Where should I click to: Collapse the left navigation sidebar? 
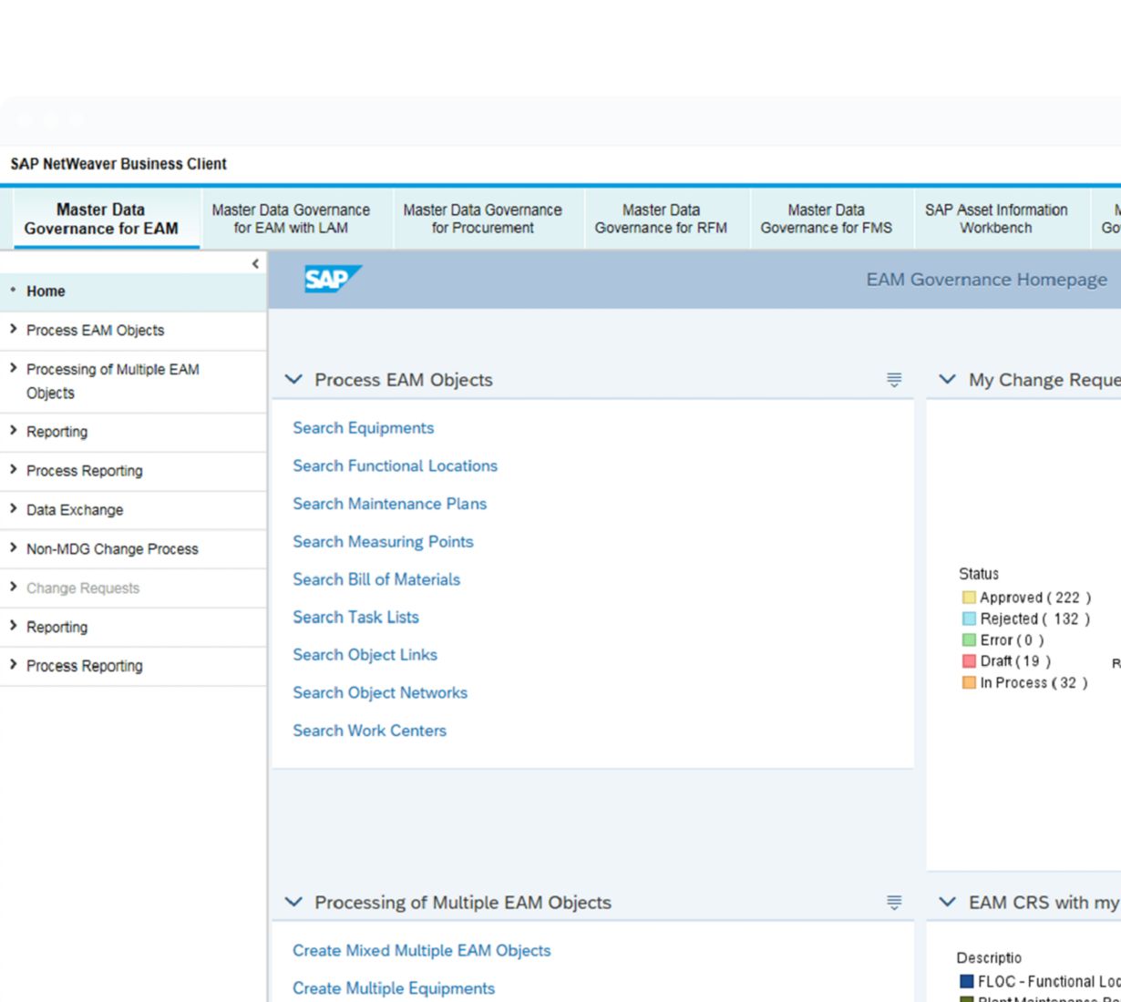coord(255,263)
